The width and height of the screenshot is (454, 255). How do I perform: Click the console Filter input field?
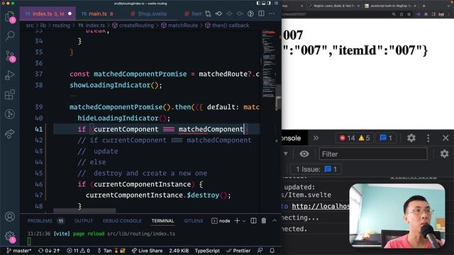click(373, 154)
